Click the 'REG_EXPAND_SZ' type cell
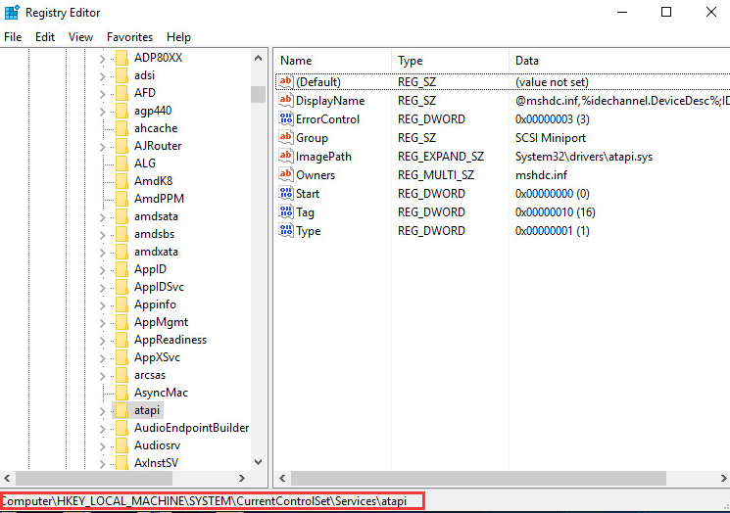Image resolution: width=730 pixels, height=513 pixels. [441, 157]
